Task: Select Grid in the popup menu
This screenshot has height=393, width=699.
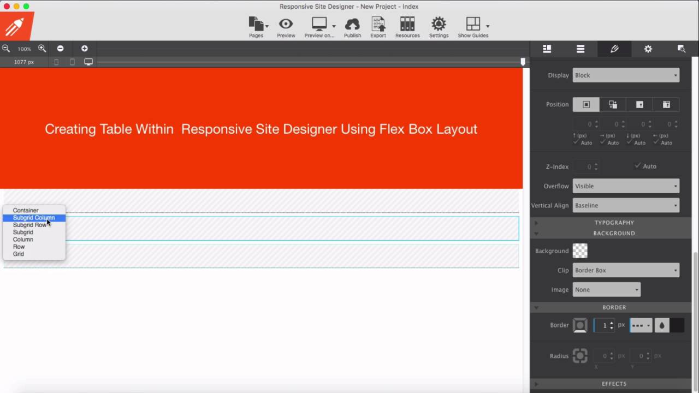Action: coord(34,254)
